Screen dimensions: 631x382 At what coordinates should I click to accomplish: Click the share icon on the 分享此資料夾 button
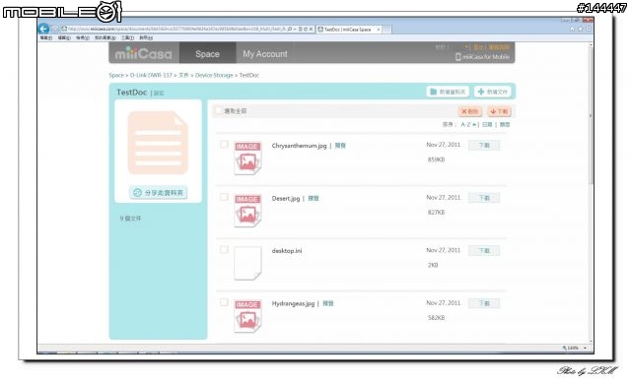[x=137, y=193]
